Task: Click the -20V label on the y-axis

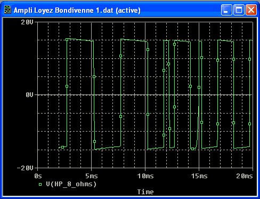Action: (25, 168)
